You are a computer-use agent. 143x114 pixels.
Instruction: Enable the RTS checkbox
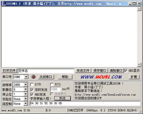[52, 85]
